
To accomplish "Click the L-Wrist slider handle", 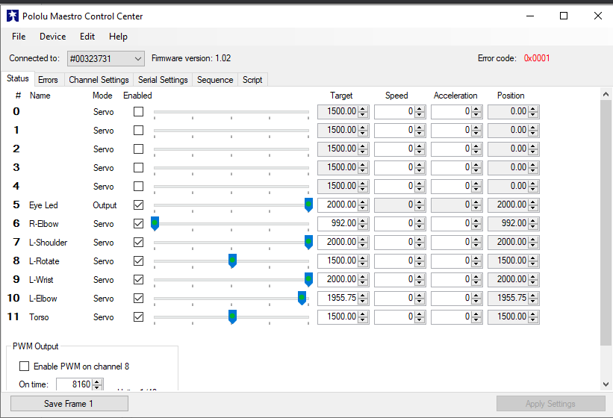I will pyautogui.click(x=308, y=280).
